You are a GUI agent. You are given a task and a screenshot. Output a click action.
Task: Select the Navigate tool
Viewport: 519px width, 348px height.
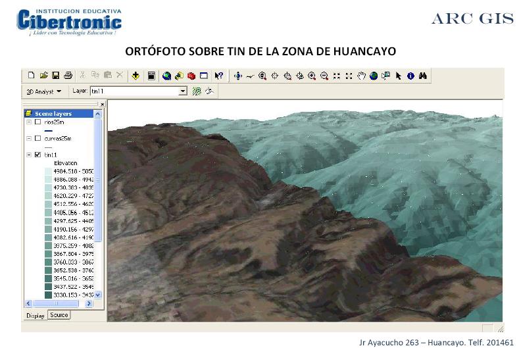(237, 76)
